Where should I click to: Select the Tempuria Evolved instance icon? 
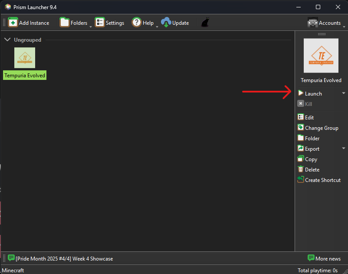point(25,58)
